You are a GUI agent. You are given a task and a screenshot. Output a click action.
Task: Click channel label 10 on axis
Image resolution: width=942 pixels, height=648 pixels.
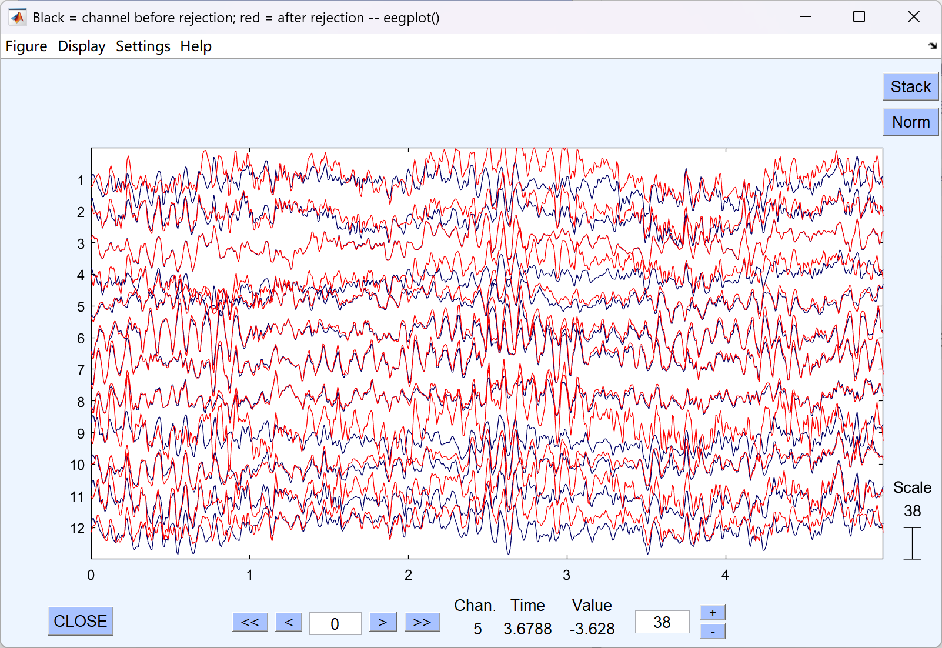[x=78, y=465]
